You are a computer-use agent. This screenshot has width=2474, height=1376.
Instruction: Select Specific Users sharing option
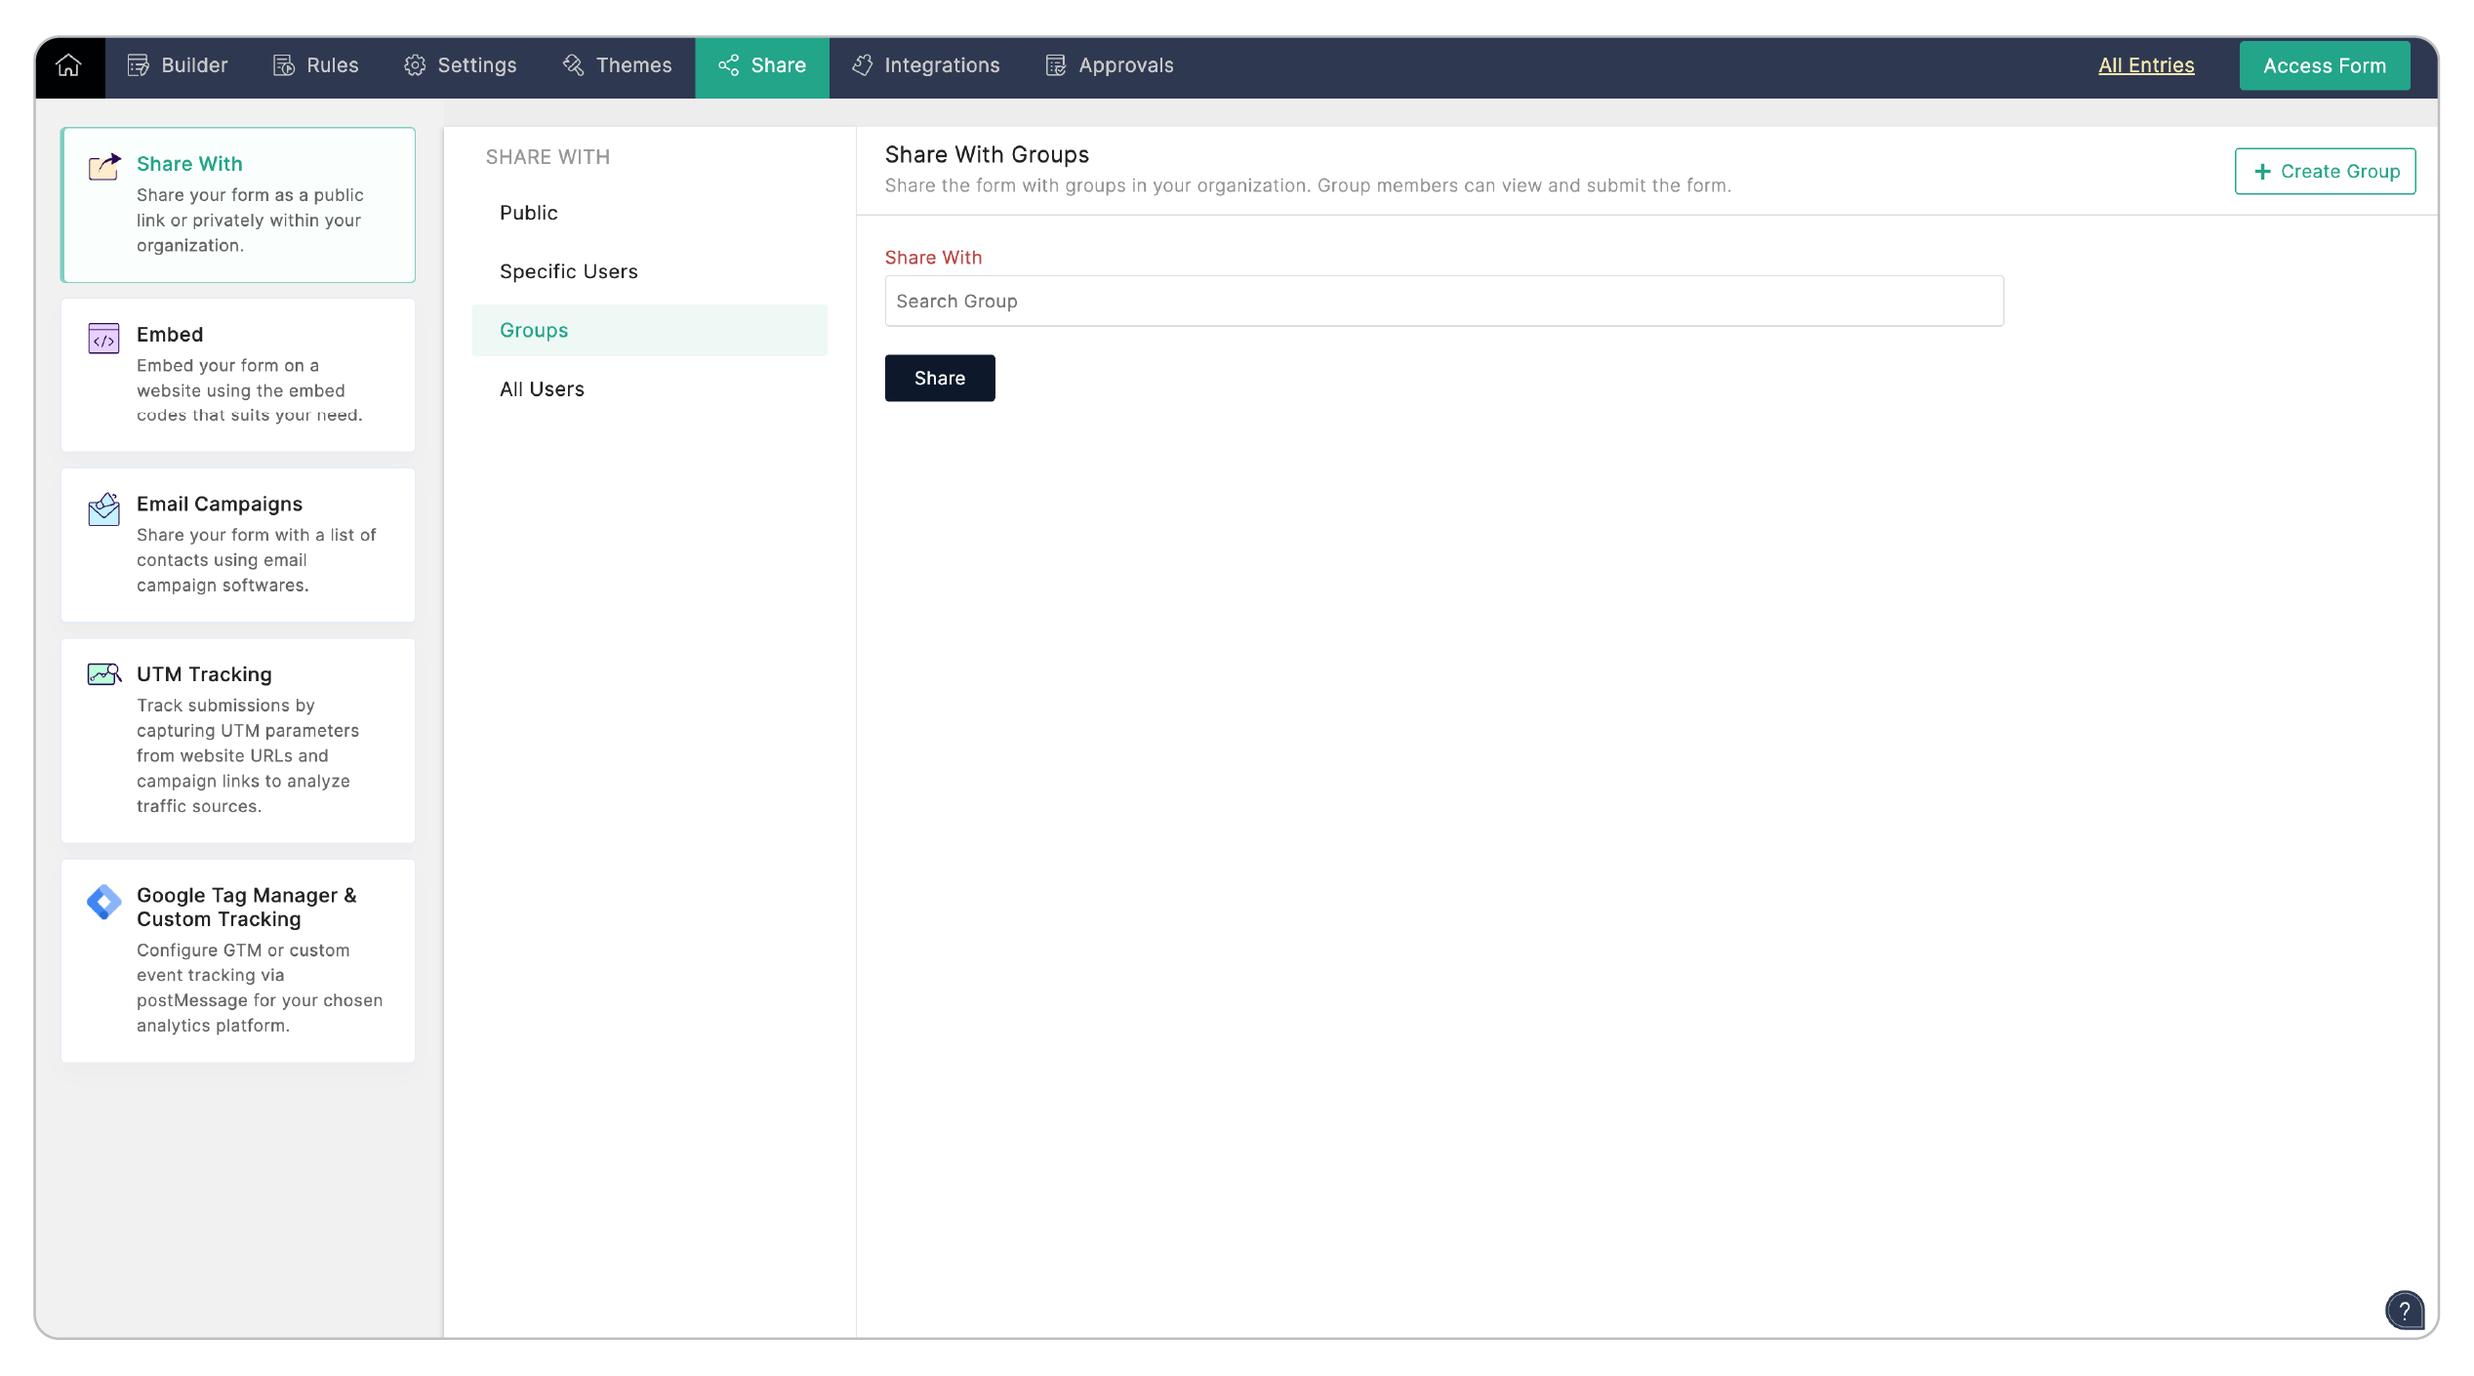tap(569, 271)
